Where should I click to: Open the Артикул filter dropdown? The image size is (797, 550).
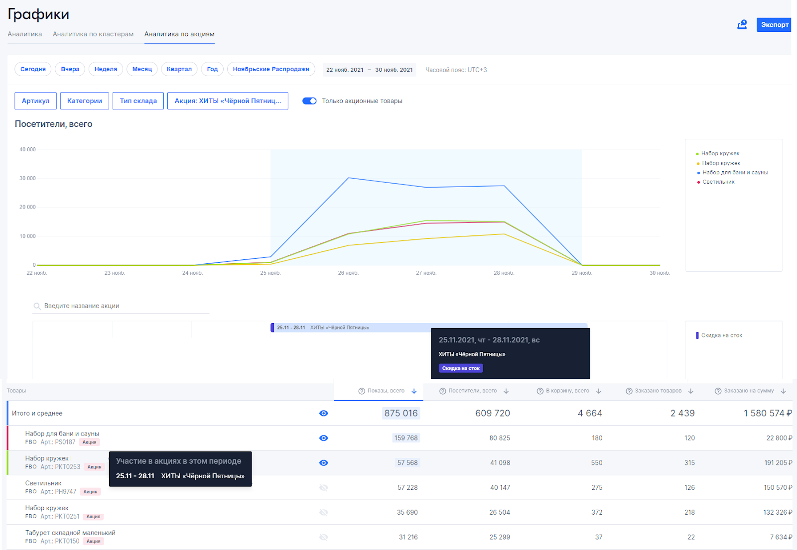click(x=35, y=101)
